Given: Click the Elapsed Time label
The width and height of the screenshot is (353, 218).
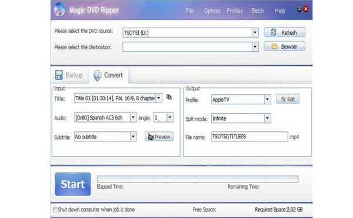Looking at the screenshot, I should (x=110, y=187).
